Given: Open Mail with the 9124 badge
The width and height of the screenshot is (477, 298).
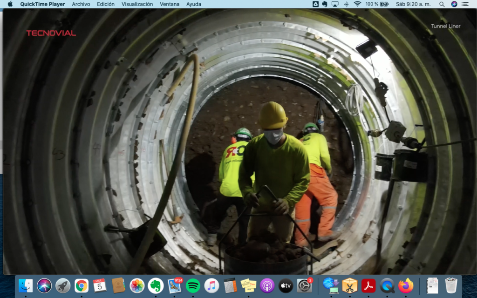Looking at the screenshot, I should tap(175, 285).
